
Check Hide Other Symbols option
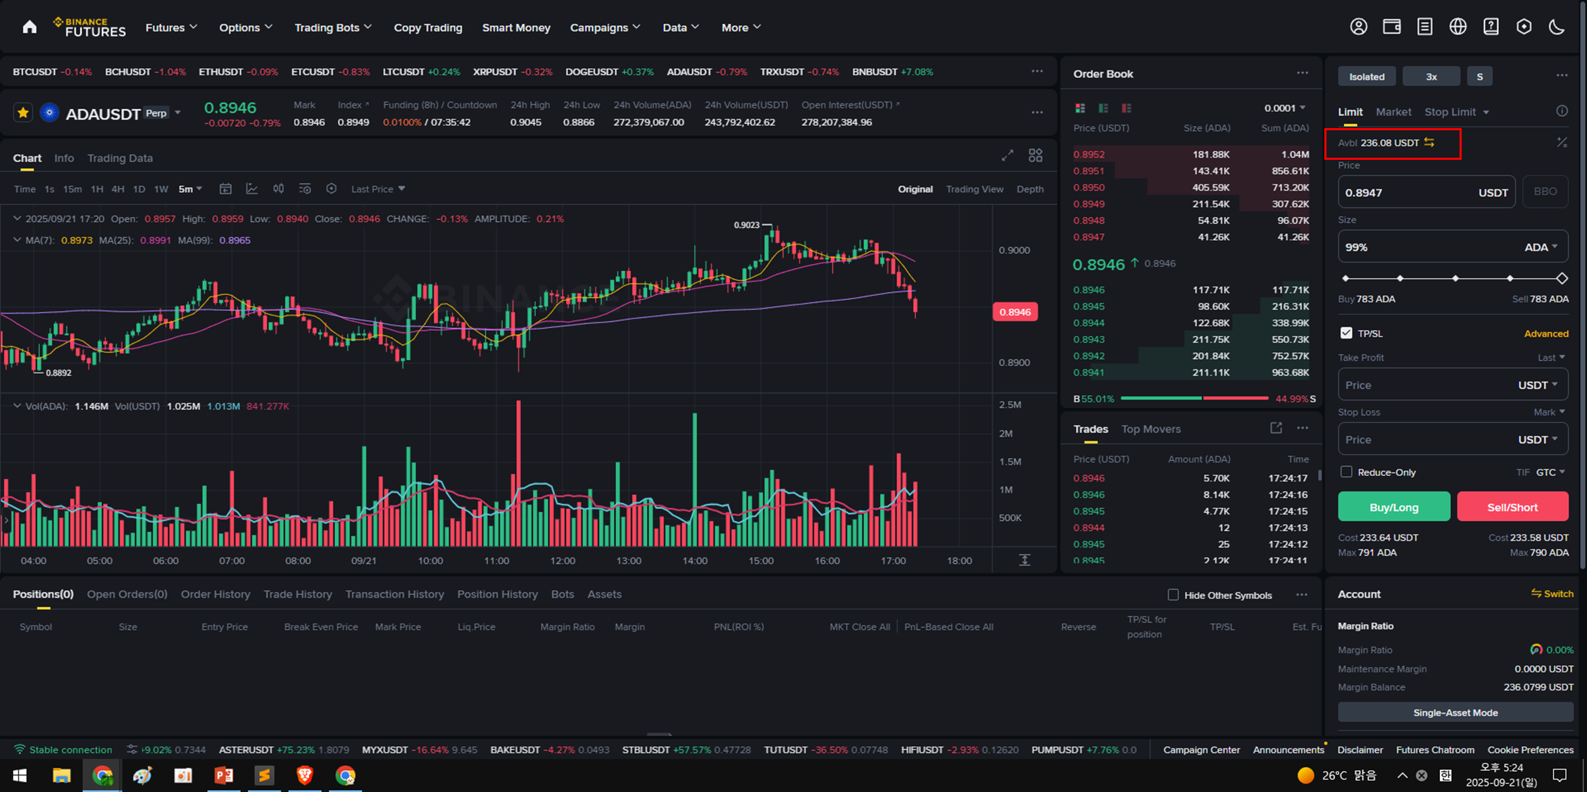pos(1173,595)
